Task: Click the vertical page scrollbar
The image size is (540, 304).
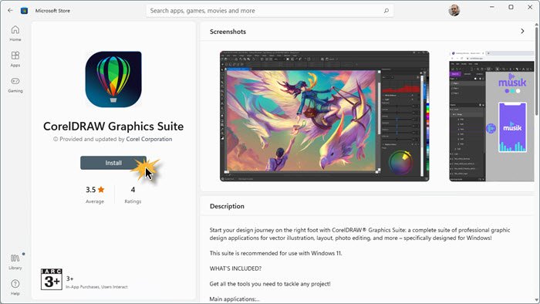Action: [x=537, y=69]
